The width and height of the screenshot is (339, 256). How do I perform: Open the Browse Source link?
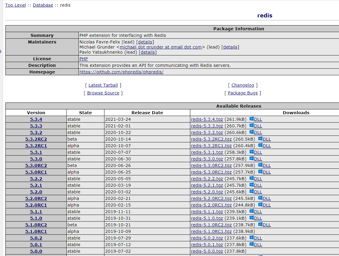pos(103,93)
